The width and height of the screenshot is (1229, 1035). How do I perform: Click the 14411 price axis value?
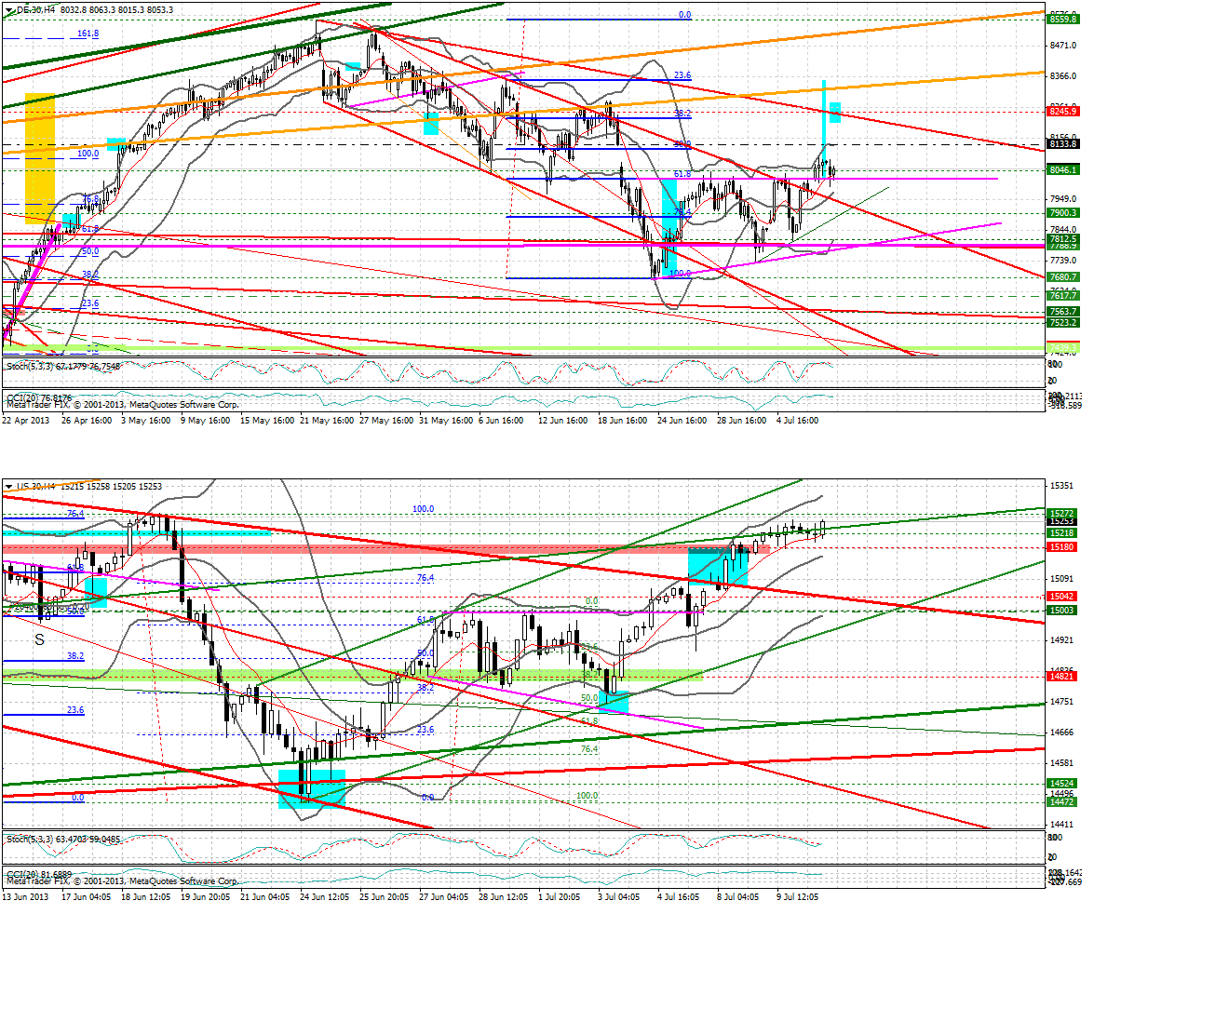pos(1061,824)
